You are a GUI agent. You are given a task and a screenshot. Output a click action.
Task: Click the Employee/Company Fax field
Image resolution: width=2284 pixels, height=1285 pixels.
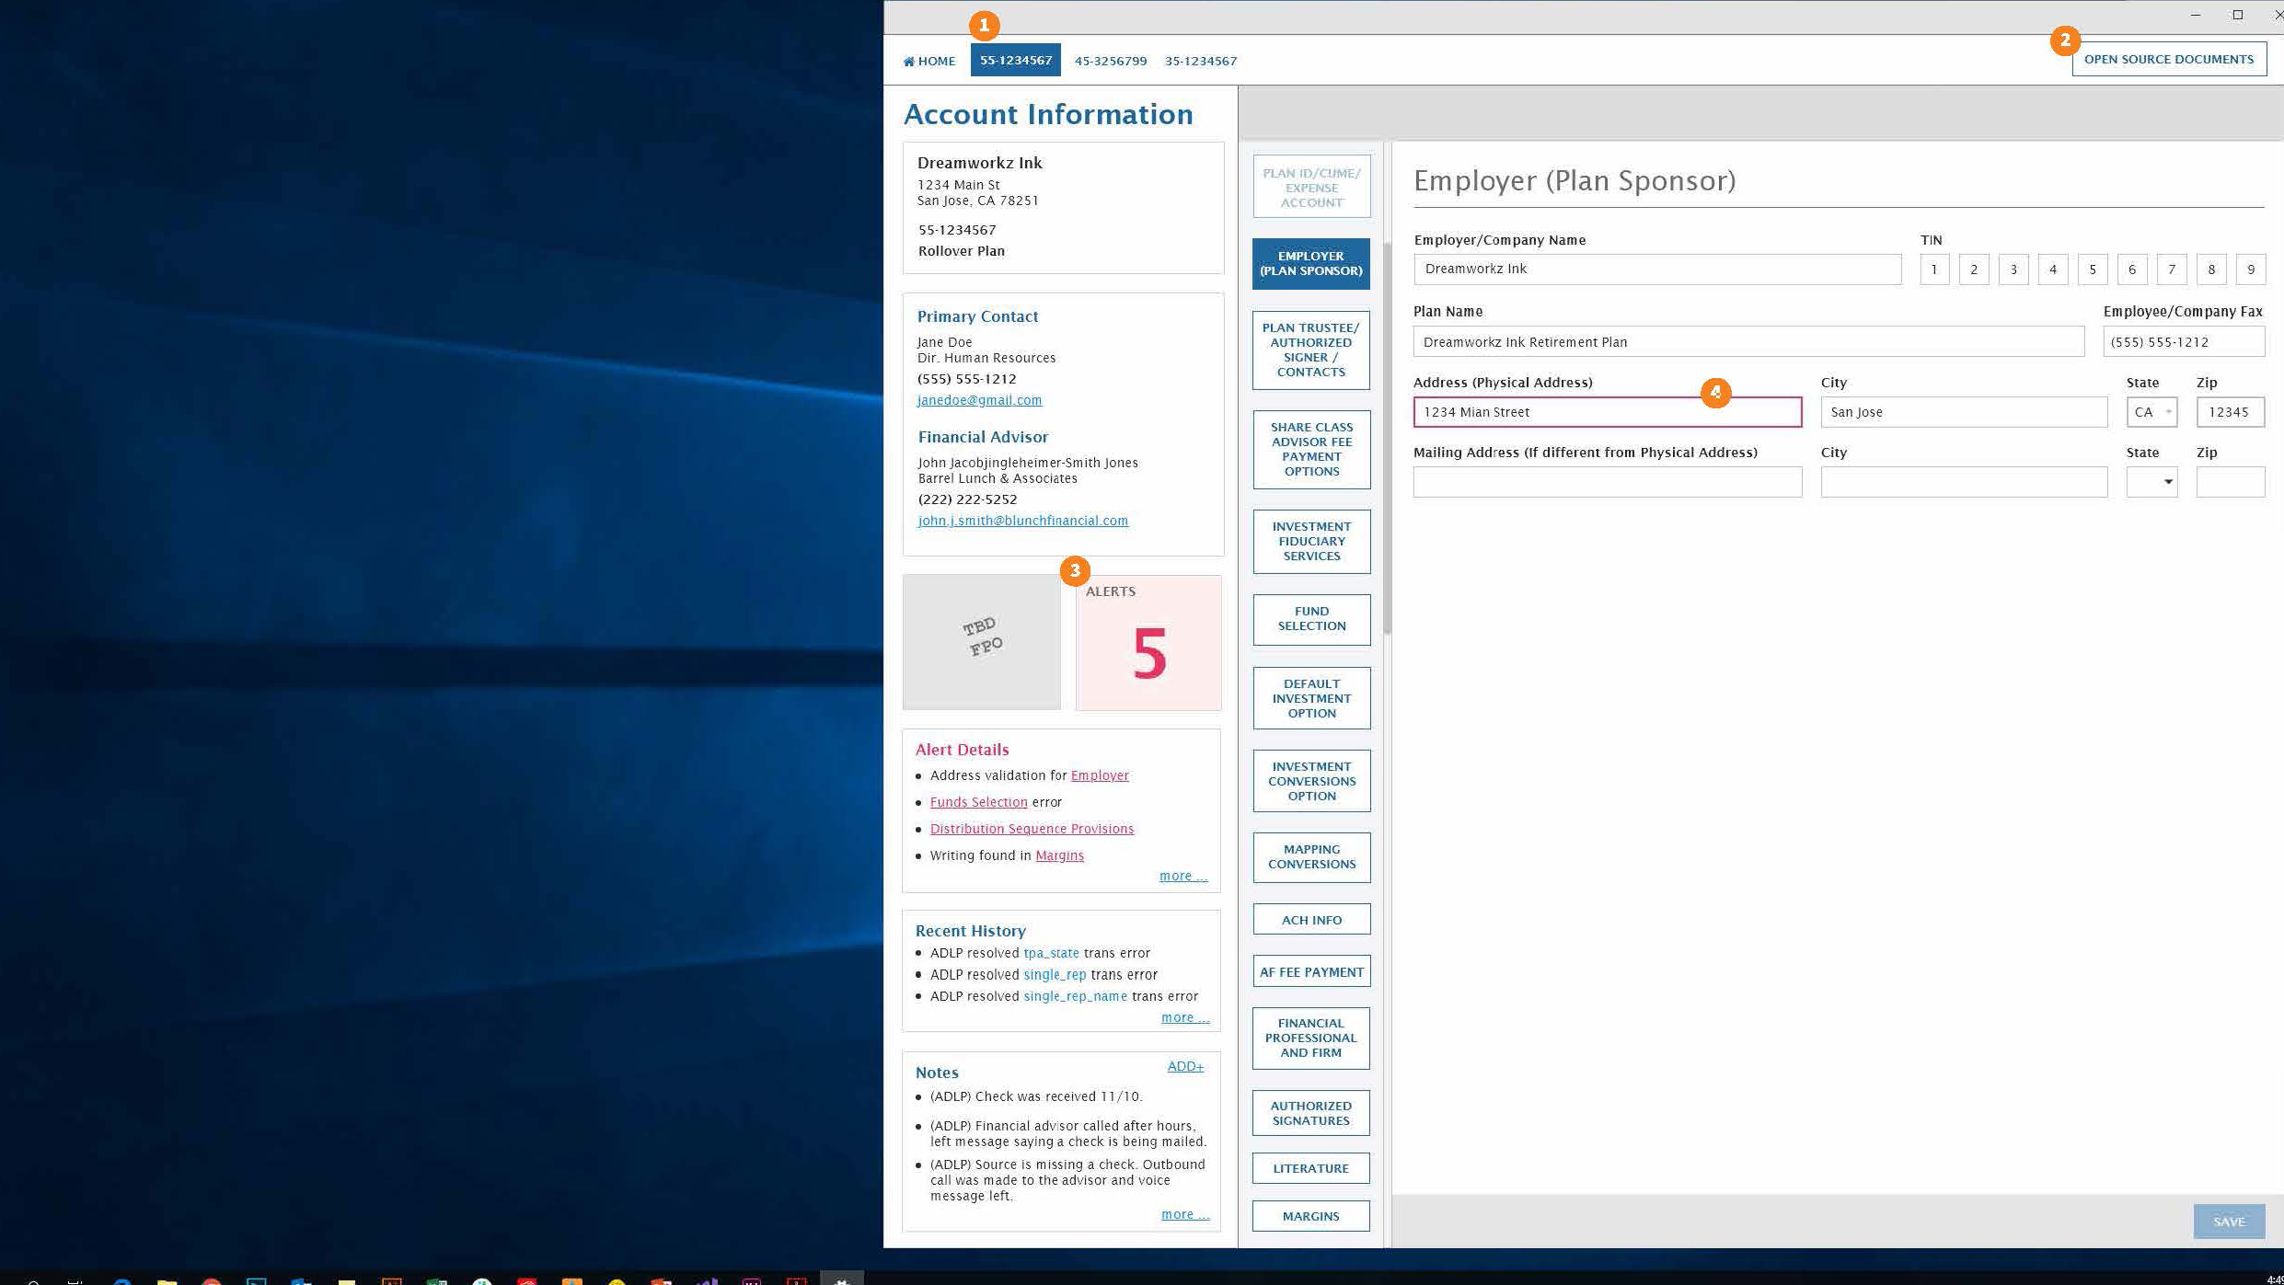coord(2184,341)
